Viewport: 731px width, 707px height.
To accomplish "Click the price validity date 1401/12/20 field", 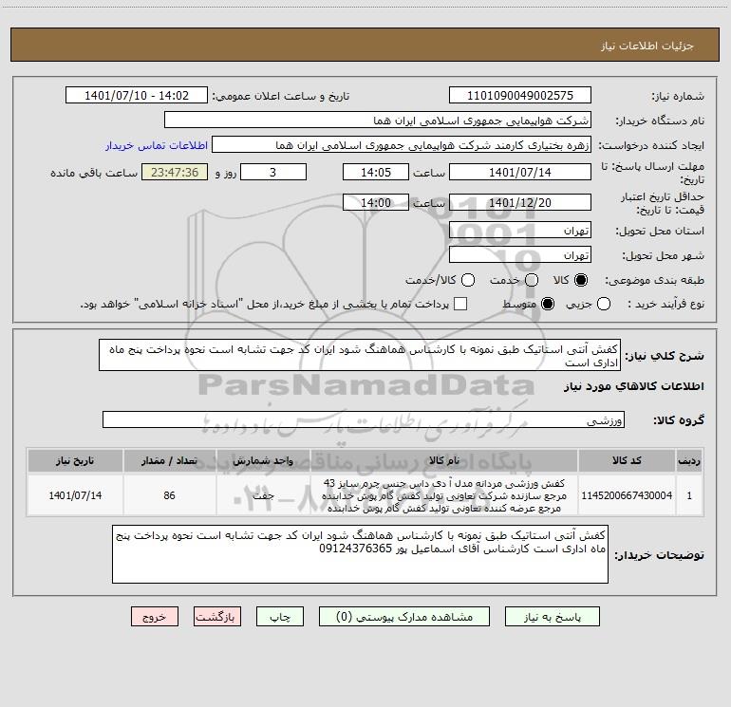I will [x=520, y=202].
